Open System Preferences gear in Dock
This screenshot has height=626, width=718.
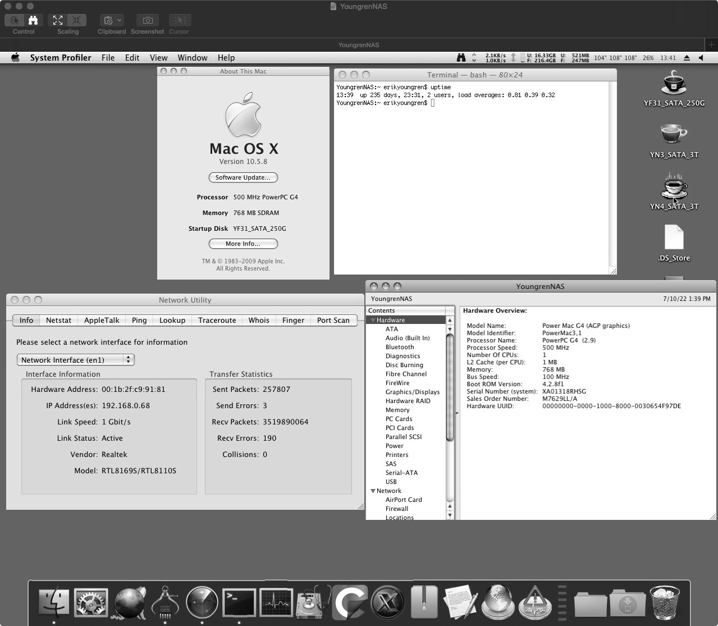coord(91,602)
